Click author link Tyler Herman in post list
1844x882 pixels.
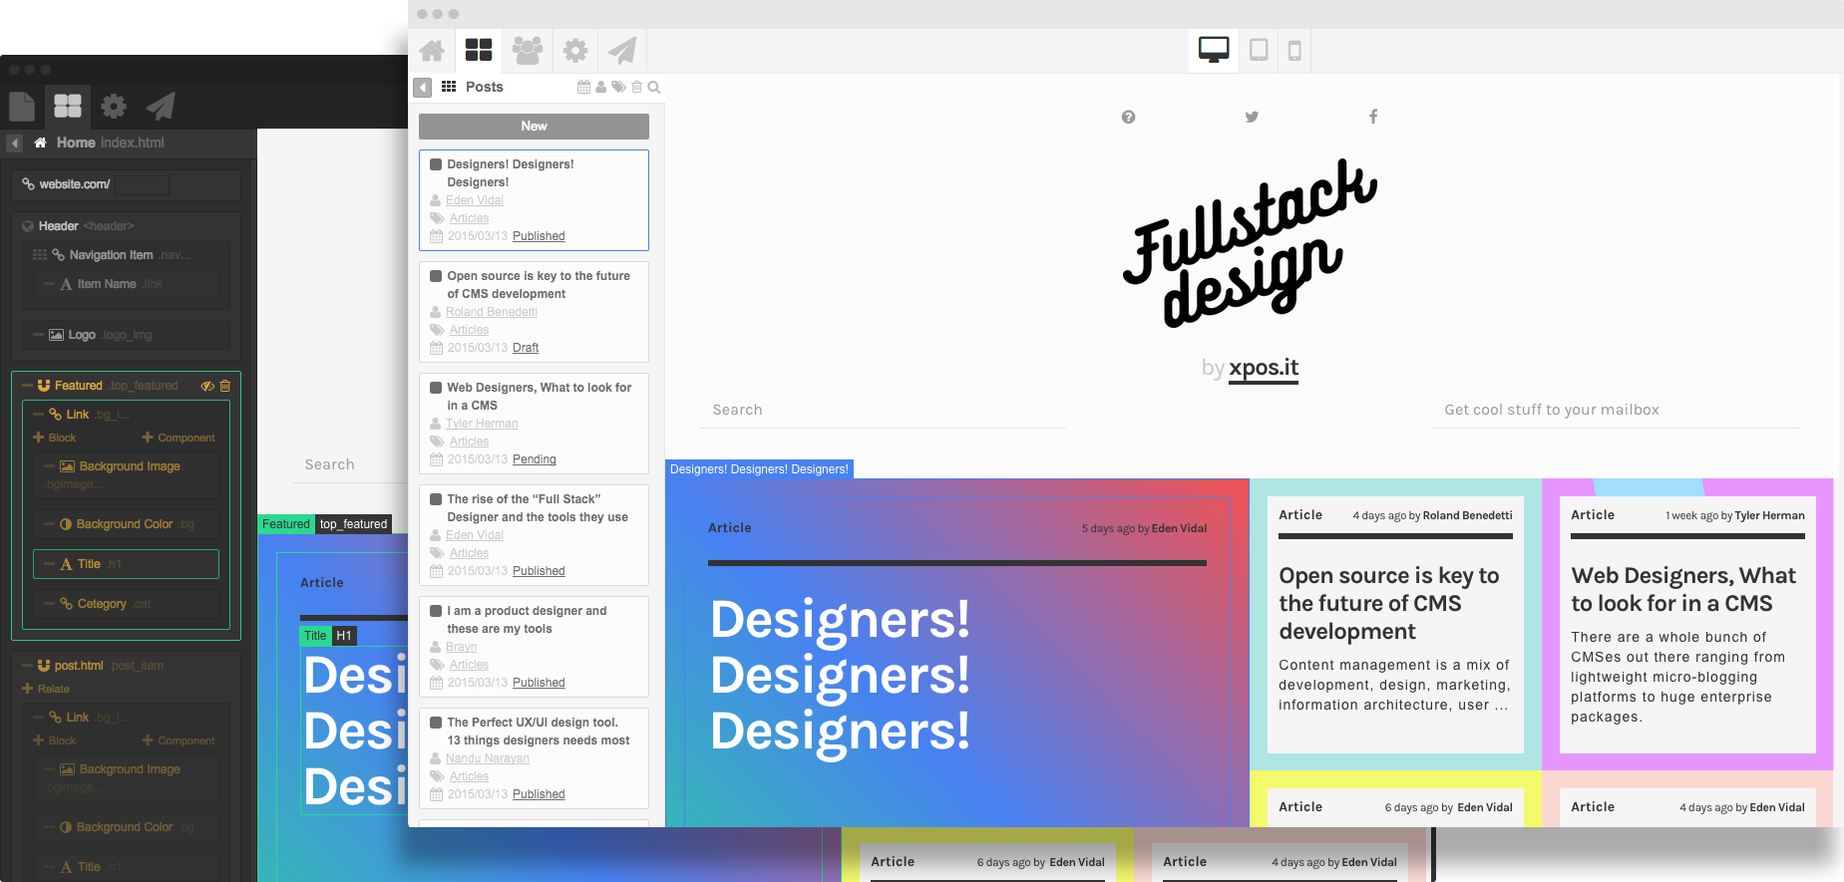pos(482,424)
